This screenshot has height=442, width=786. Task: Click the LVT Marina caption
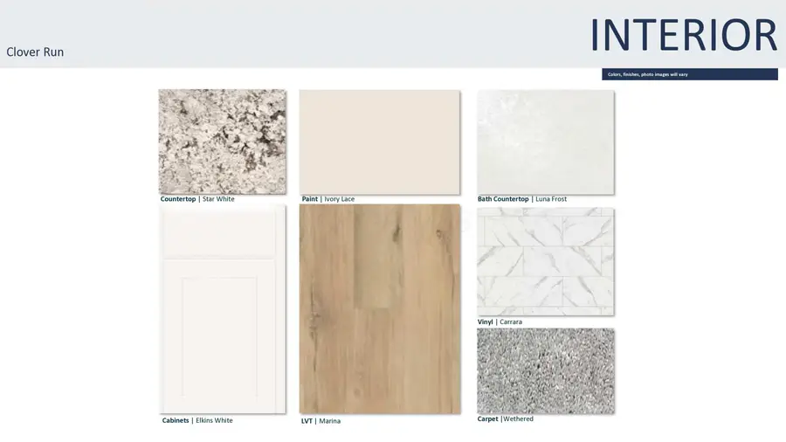coord(321,421)
